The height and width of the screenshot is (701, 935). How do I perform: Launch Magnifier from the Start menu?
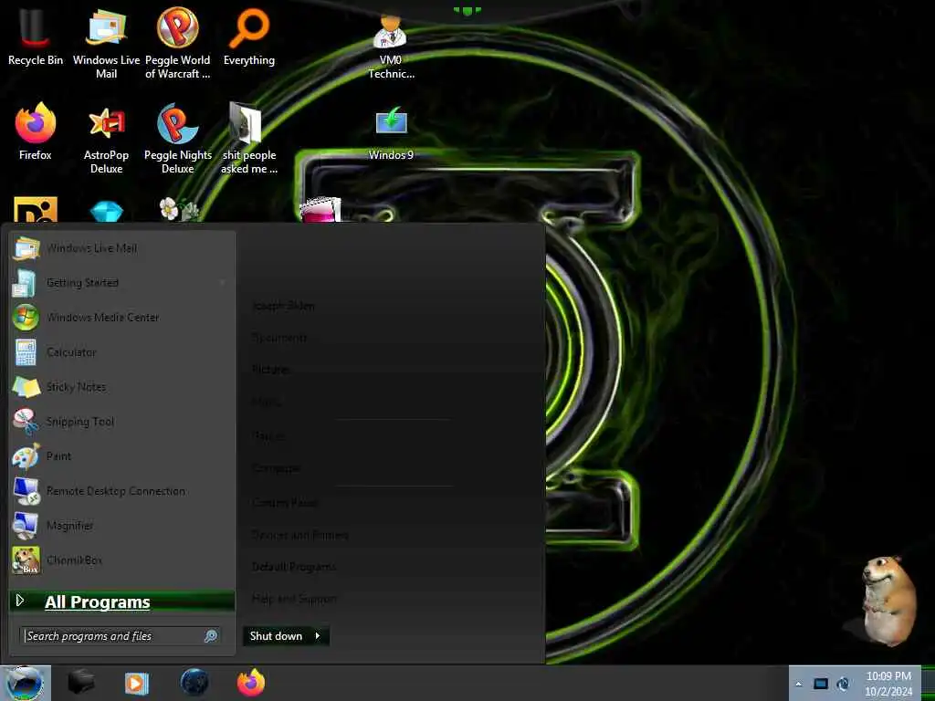point(122,525)
